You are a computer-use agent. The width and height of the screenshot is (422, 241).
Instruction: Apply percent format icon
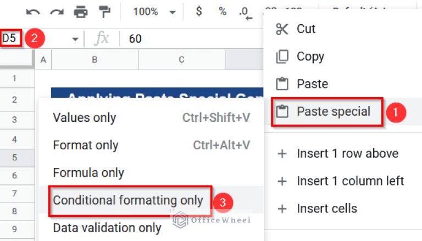coord(222,12)
